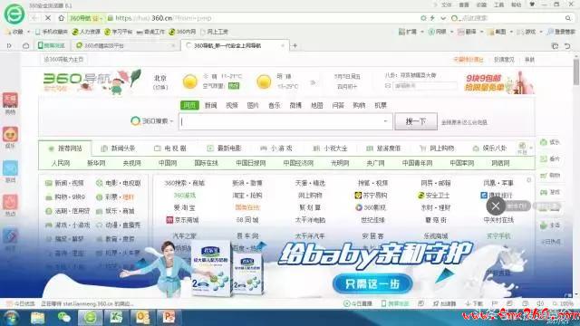
Task: Switch to the 电视剧 navigation tab
Action: (x=170, y=149)
